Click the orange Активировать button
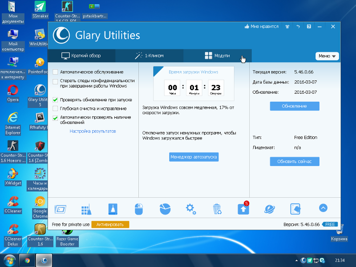Viewport: 356px width, 267px height. 110,224
